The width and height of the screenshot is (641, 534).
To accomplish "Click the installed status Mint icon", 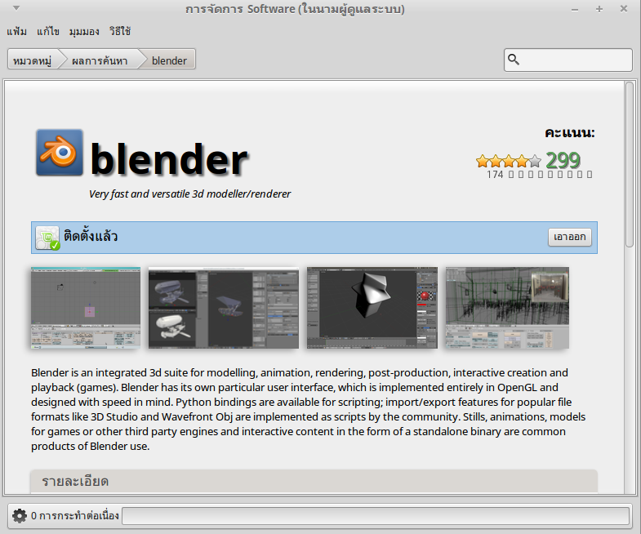I will (47, 238).
